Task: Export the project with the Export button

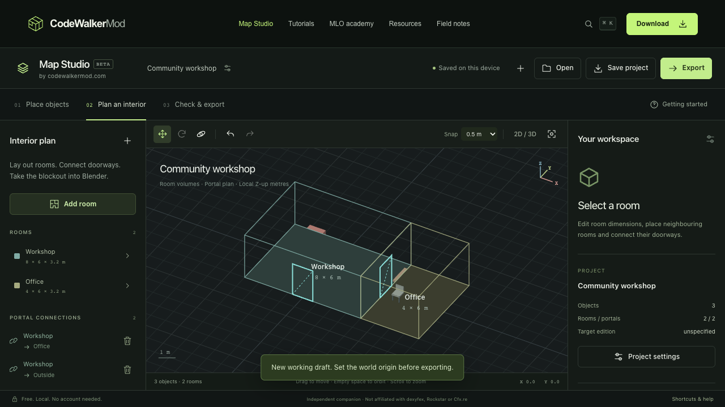Action: pos(686,68)
